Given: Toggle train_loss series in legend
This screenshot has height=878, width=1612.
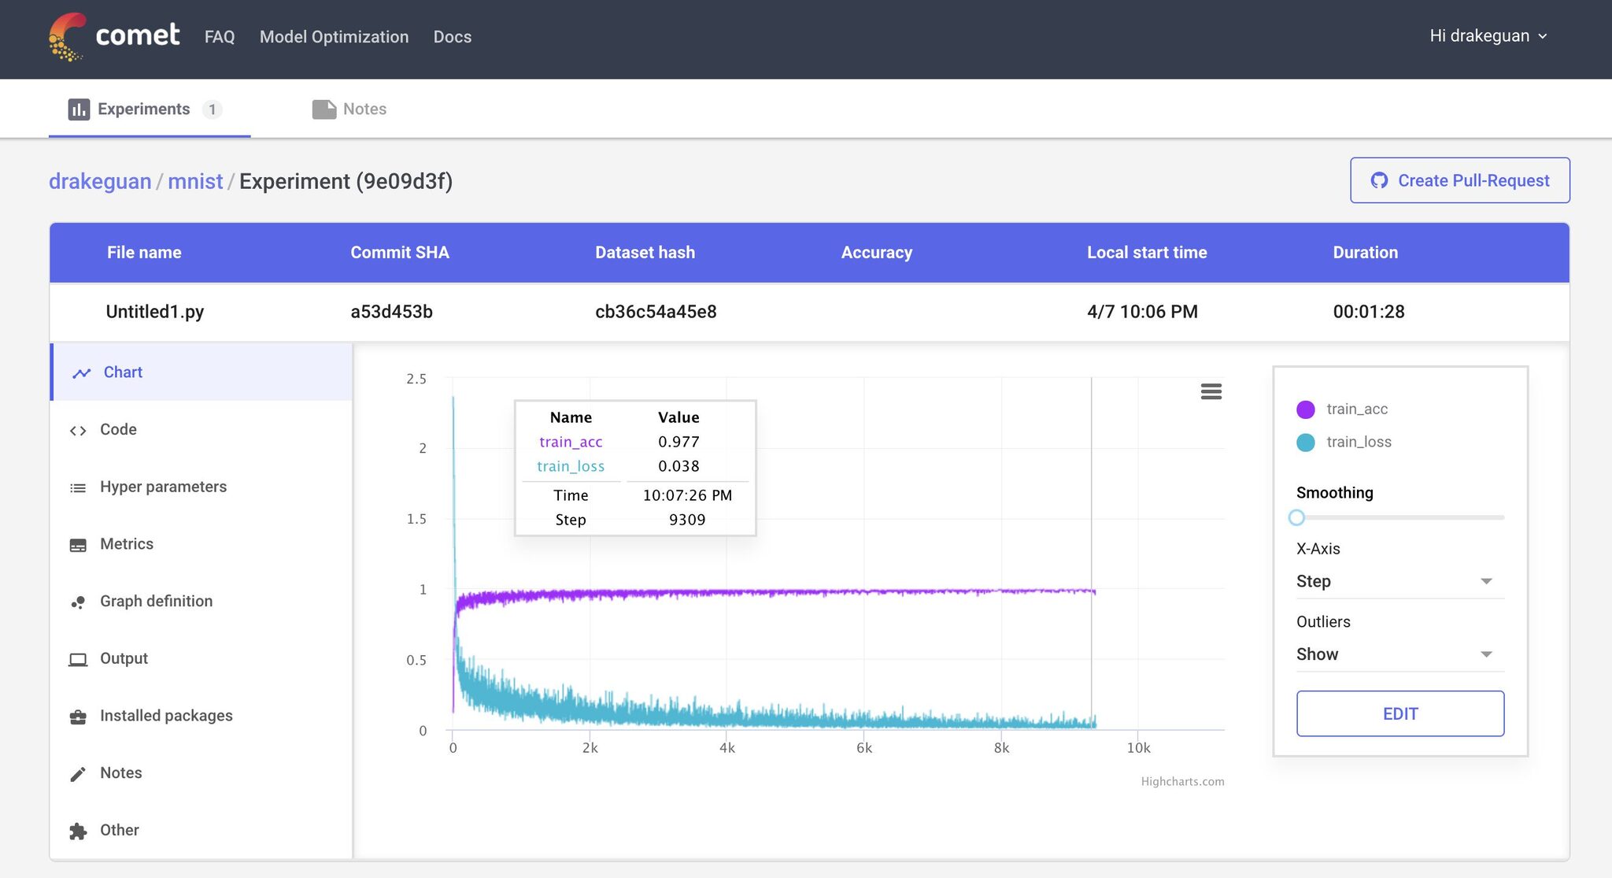Looking at the screenshot, I should coord(1343,442).
